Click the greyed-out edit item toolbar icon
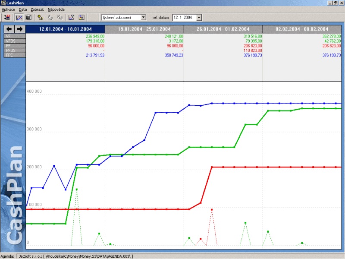The image size is (345, 259). click(x=50, y=17)
